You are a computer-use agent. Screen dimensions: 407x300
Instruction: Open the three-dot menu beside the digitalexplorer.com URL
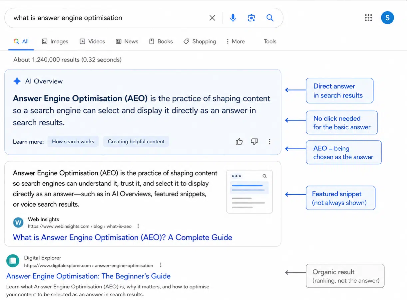point(161,265)
